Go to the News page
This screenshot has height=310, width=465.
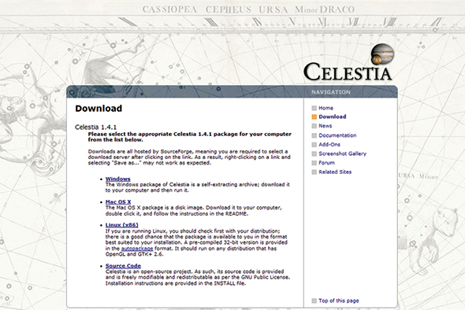click(x=325, y=126)
